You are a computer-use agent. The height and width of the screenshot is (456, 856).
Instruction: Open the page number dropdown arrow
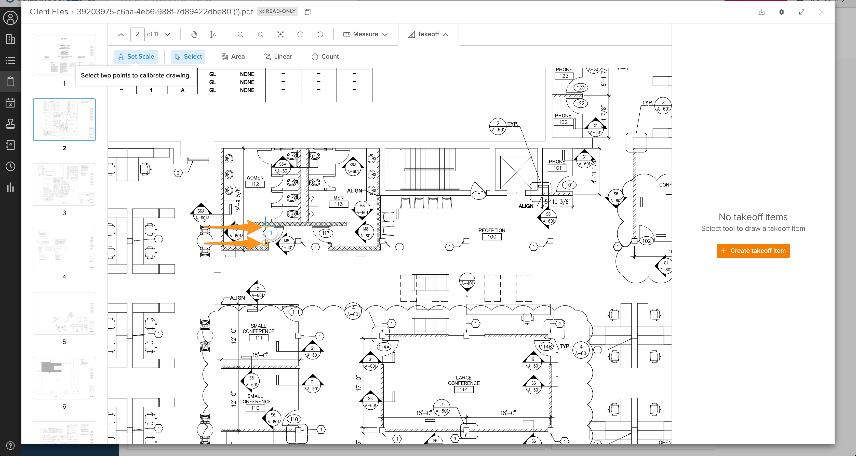click(x=167, y=34)
